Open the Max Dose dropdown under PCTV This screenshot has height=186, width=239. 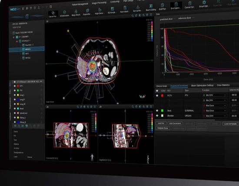click(215, 105)
